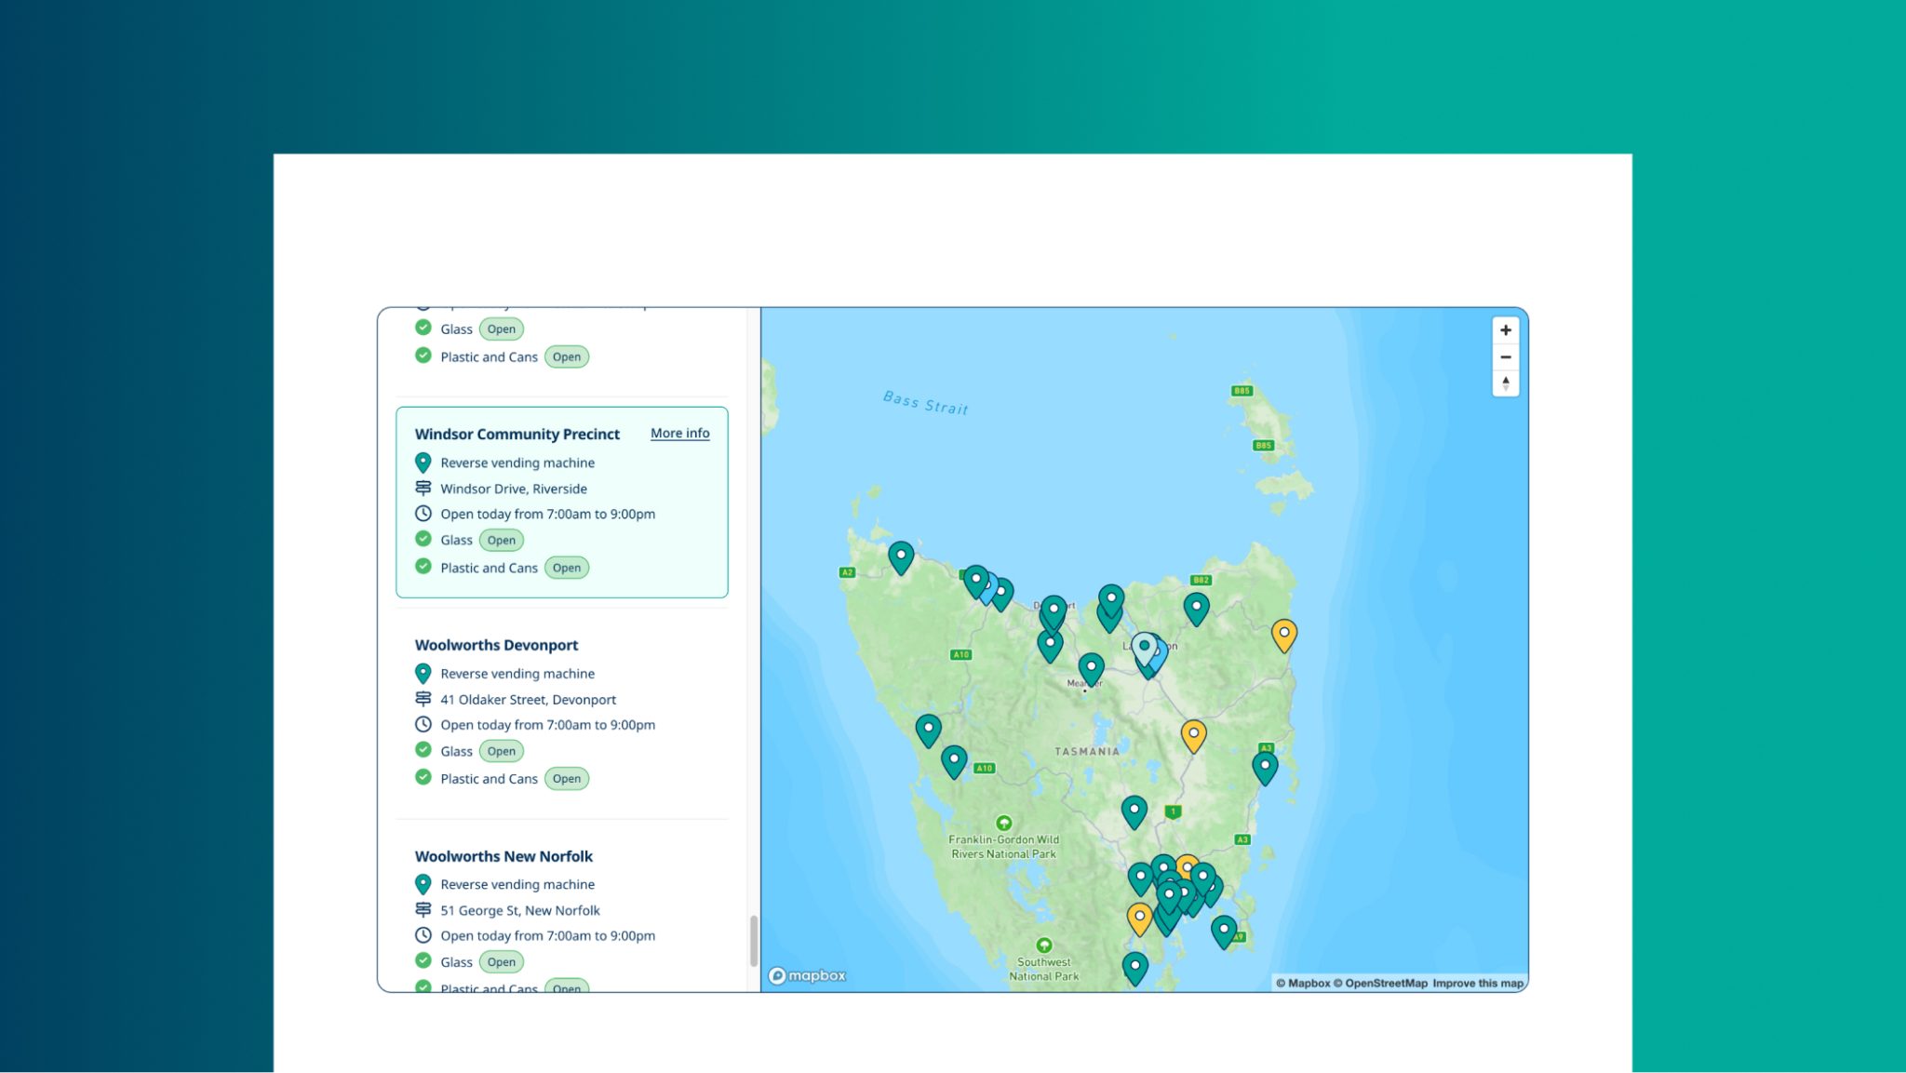Image resolution: width=1906 pixels, height=1073 pixels.
Task: Click the Mapbox logo
Action: [x=807, y=975]
